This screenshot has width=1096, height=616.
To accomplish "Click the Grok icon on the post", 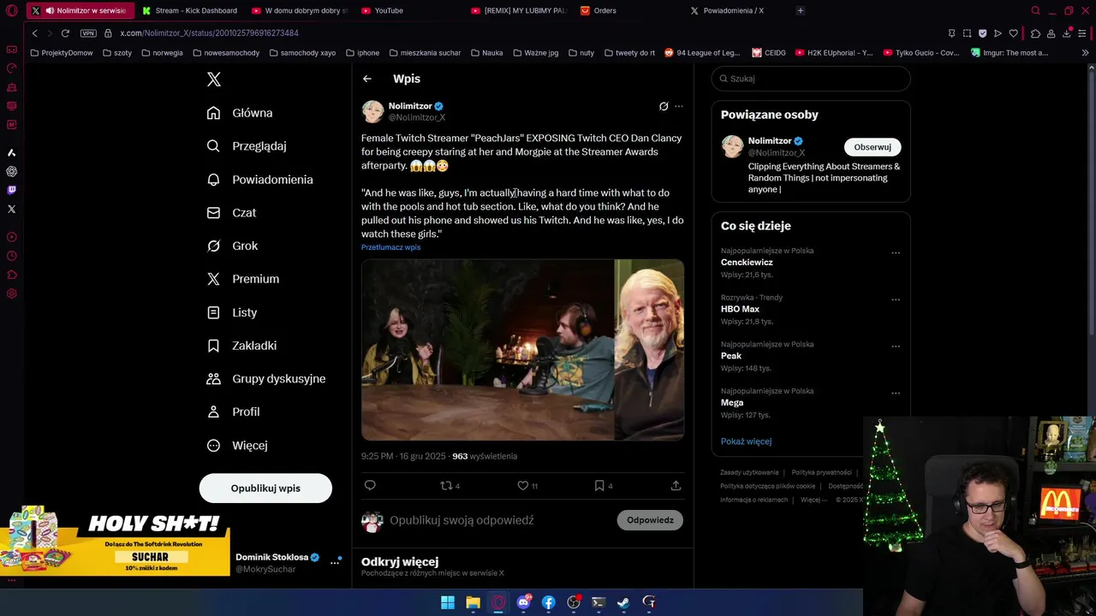I will pos(664,107).
